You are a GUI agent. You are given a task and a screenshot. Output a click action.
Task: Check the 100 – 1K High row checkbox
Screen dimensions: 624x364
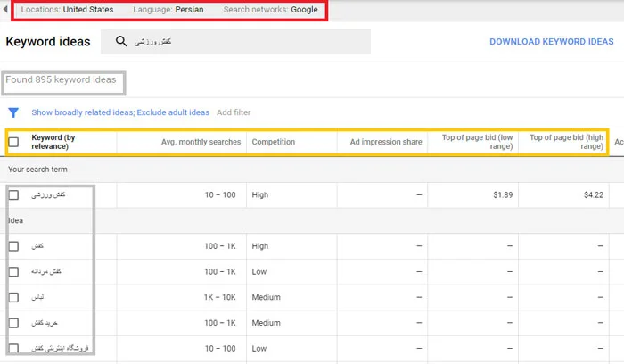tap(13, 246)
